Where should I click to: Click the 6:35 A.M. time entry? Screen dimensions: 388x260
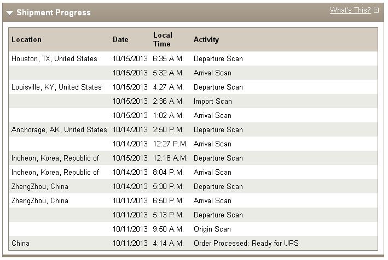click(x=168, y=59)
